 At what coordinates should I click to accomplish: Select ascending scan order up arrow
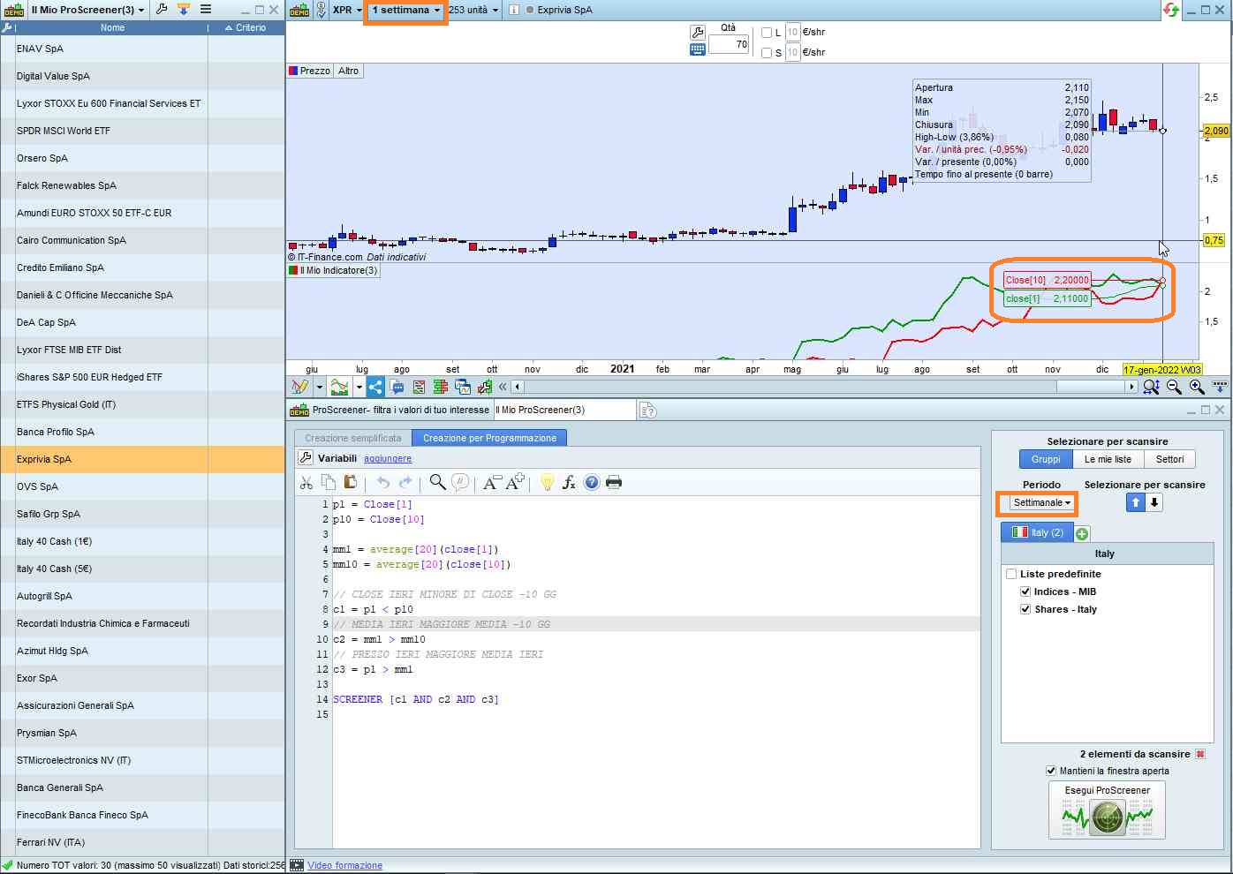[1136, 502]
